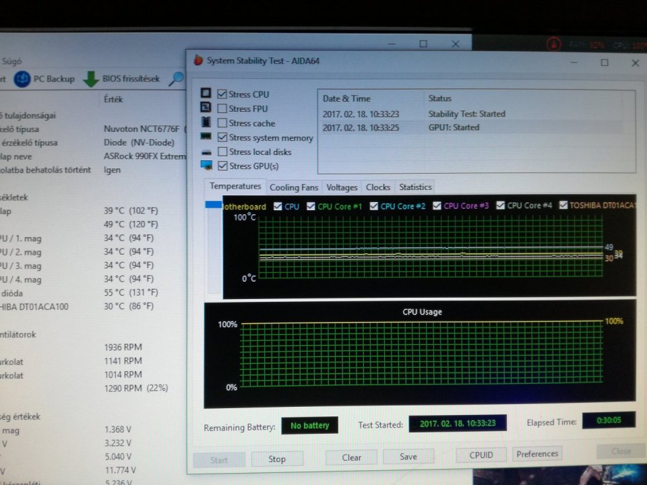Toggle TOSHIBA DT01ACA graph checkbox

tap(563, 205)
